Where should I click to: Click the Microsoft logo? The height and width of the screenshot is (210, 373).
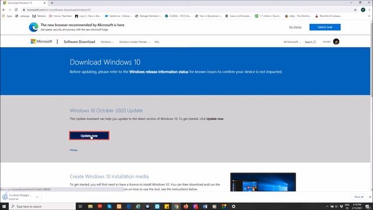(41, 41)
